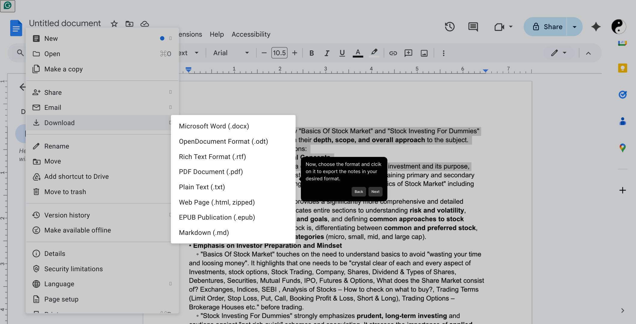Select Add shortcut to Drive
This screenshot has height=324, width=636.
99,176
